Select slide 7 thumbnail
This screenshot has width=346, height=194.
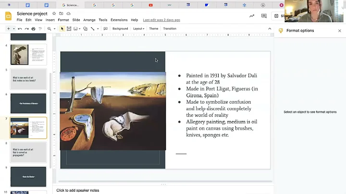point(28,128)
